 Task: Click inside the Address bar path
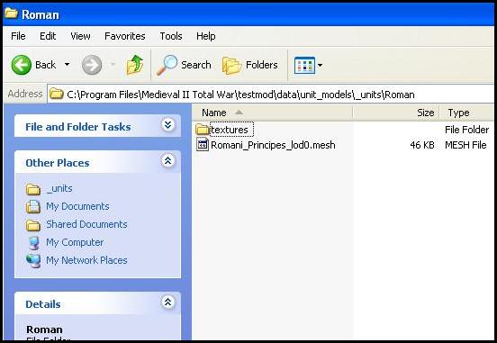pos(240,95)
